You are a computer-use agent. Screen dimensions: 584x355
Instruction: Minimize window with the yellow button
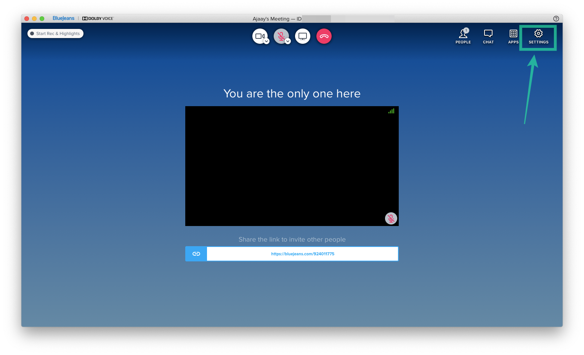pyautogui.click(x=34, y=19)
